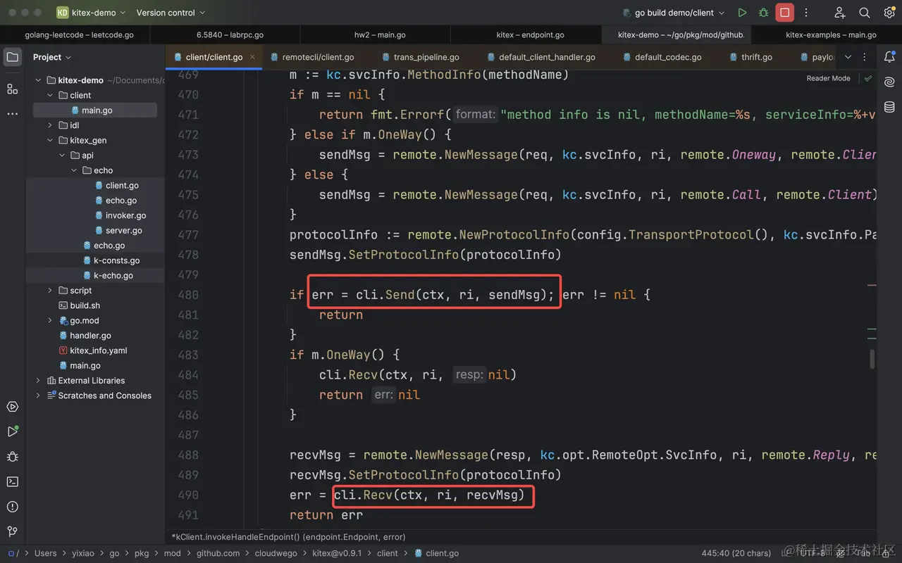Click cloudwego breadcrumb in navigation bar
The height and width of the screenshot is (563, 902).
(276, 553)
